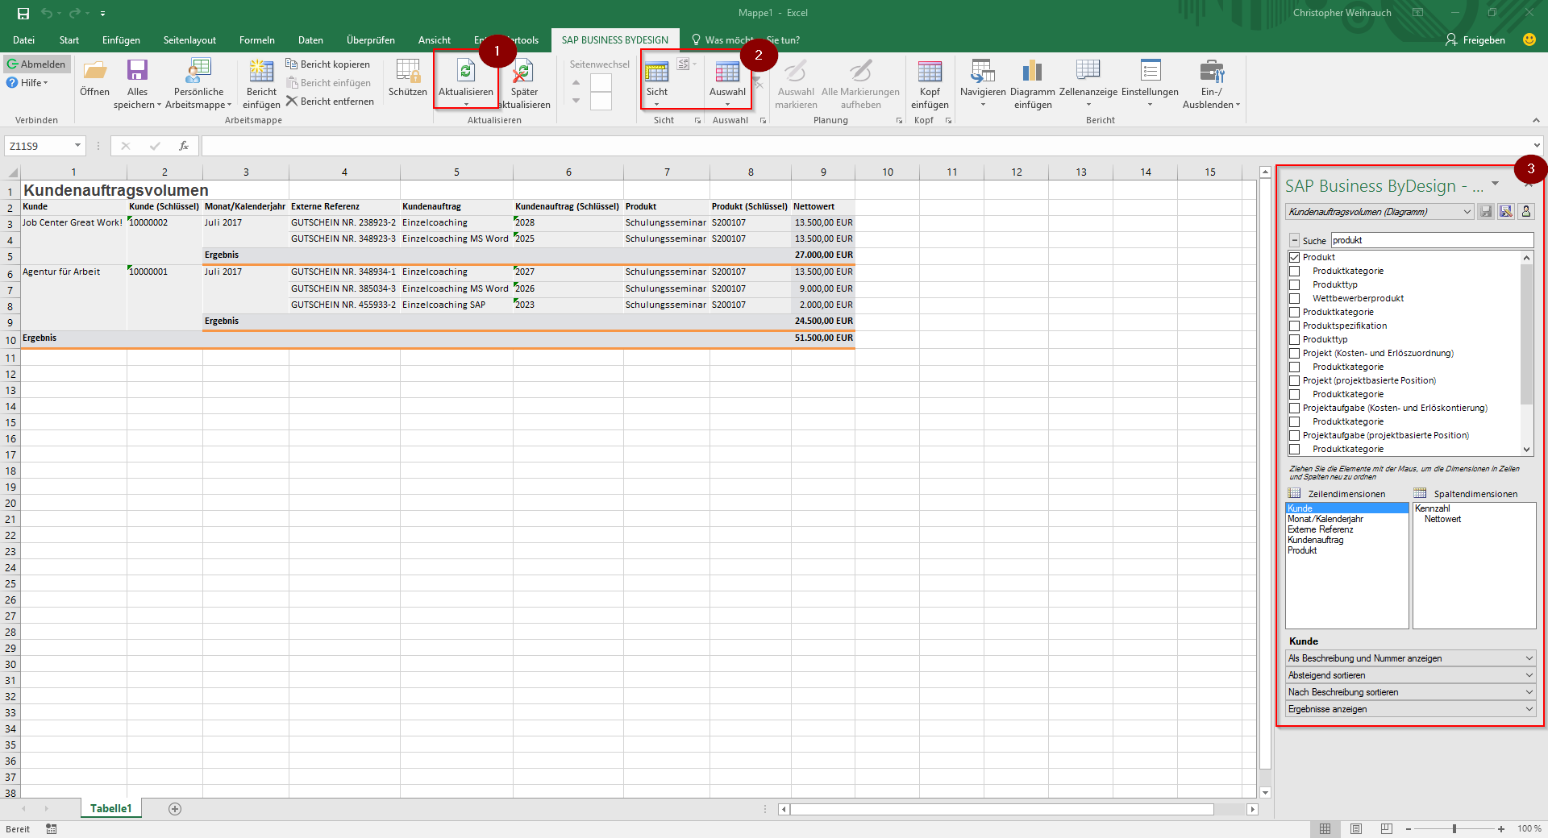Click the Schützen protect icon
1548x838 pixels.
(408, 71)
